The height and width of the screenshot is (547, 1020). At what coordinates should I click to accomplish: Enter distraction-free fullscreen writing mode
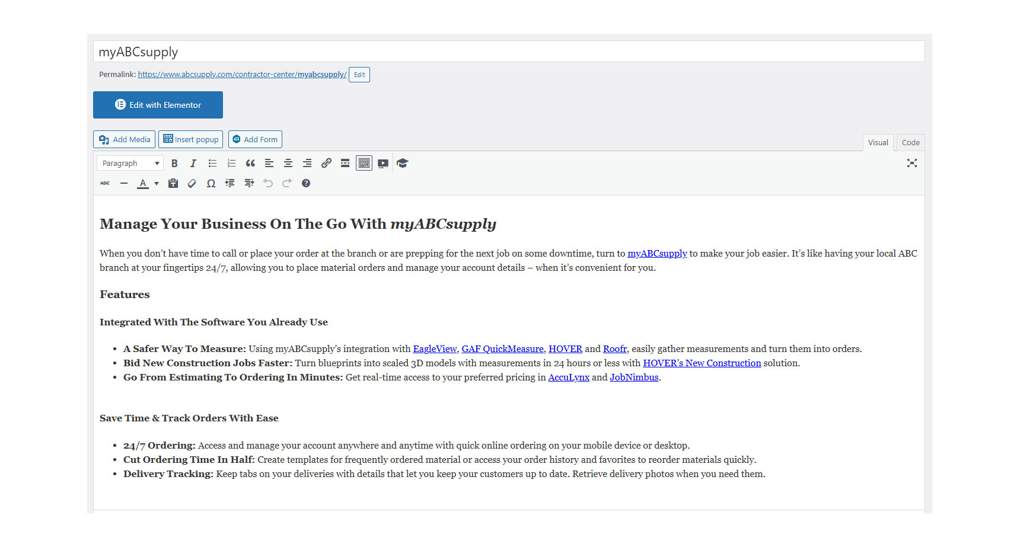click(x=911, y=164)
